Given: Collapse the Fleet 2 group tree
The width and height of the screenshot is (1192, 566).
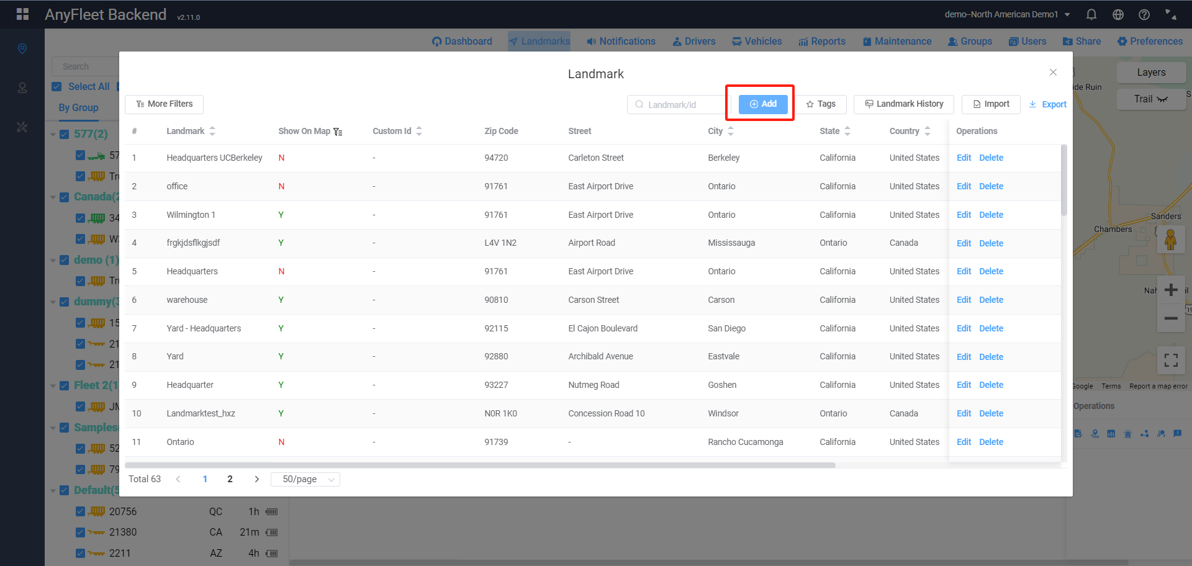Looking at the screenshot, I should click(x=53, y=385).
